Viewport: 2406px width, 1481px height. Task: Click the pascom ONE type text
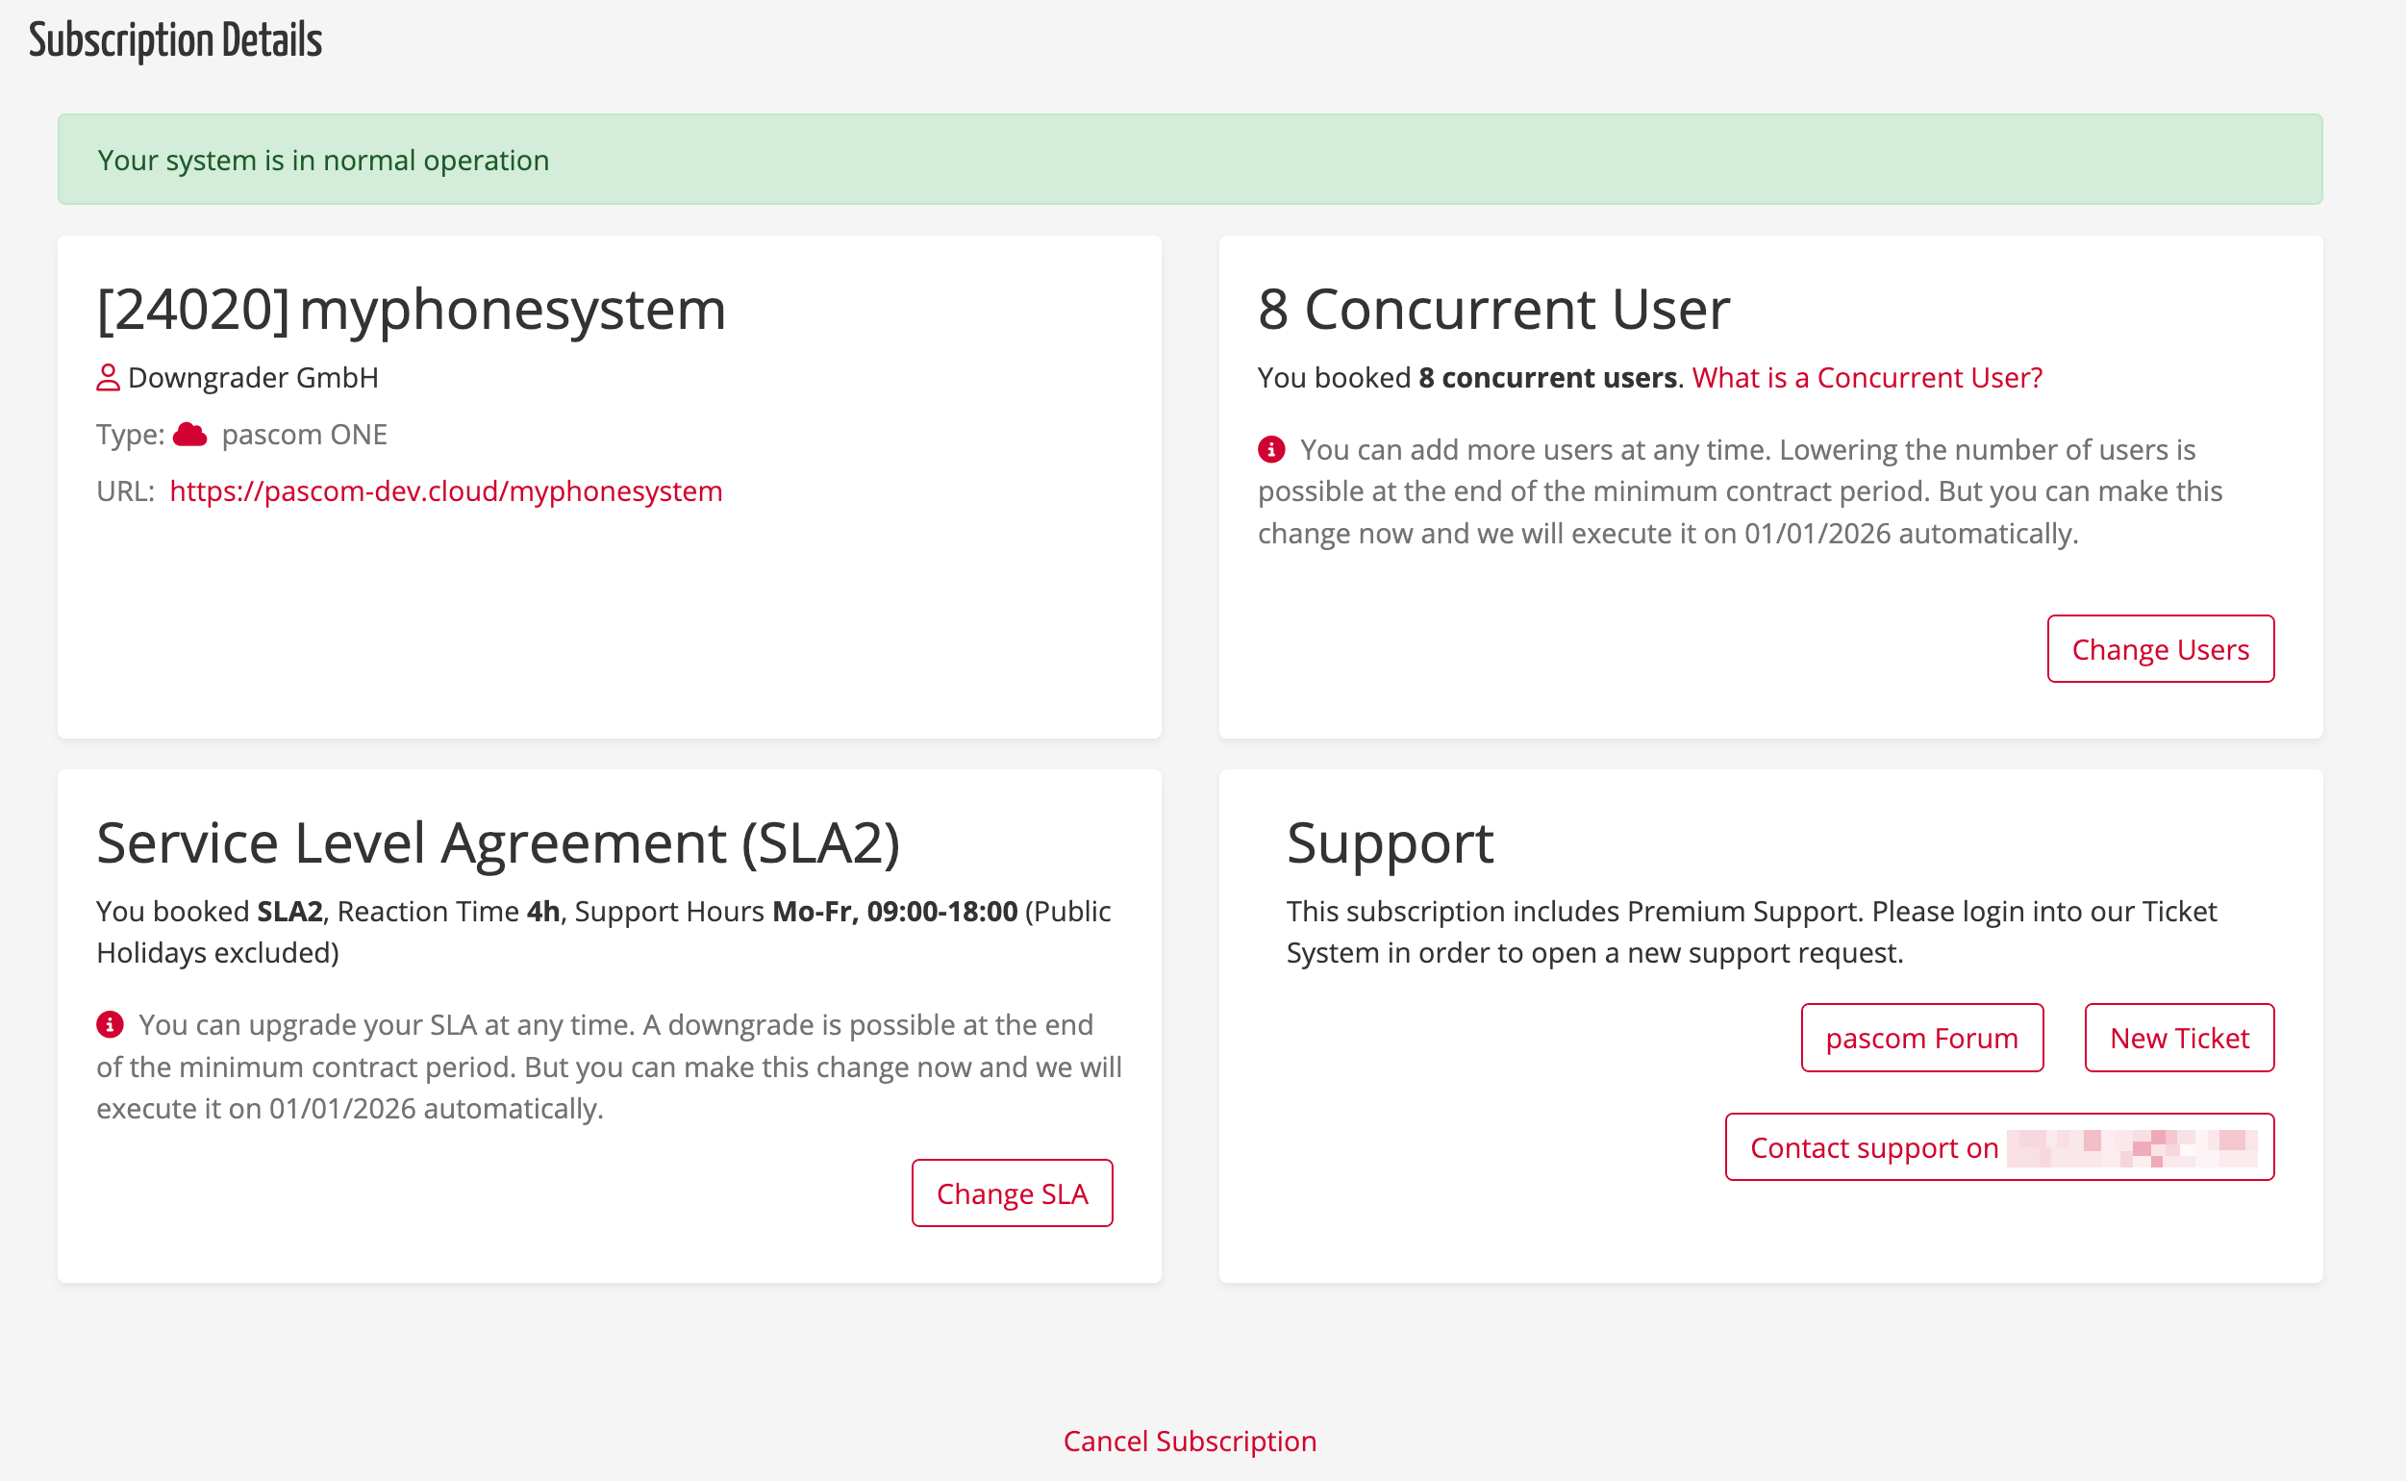[305, 434]
